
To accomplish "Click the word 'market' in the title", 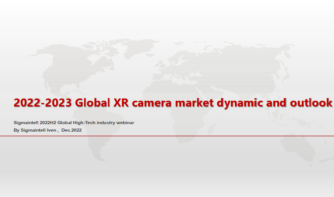I will click(x=194, y=103).
